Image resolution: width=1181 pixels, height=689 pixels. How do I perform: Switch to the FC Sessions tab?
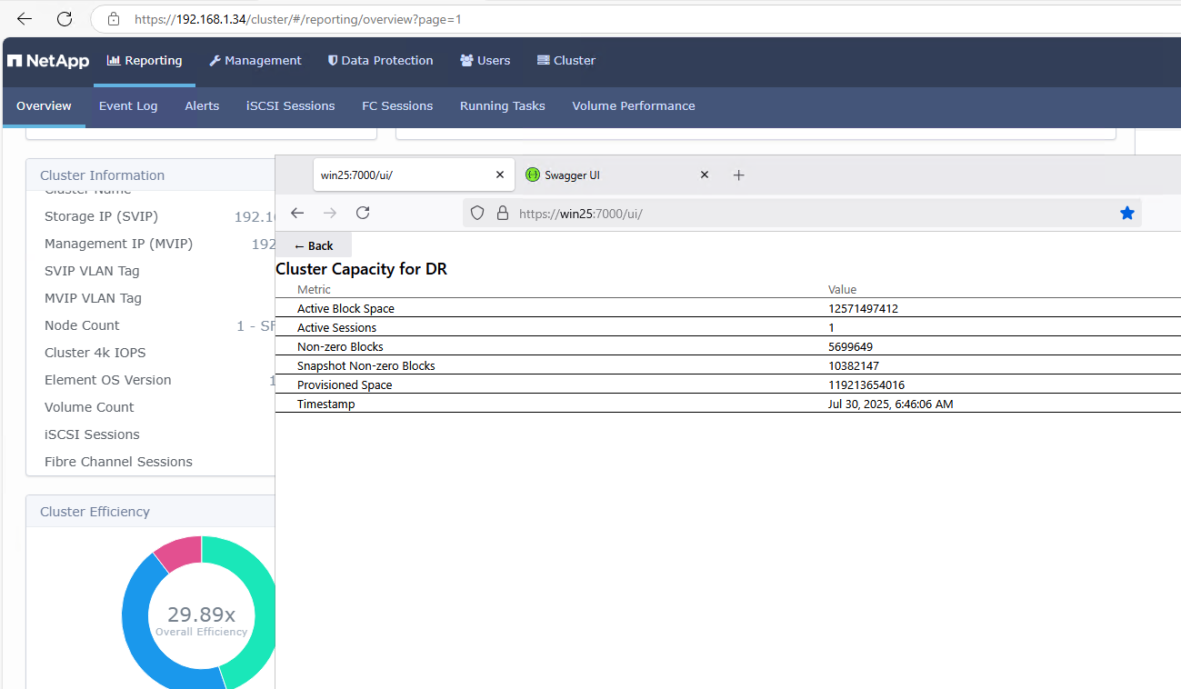point(397,106)
